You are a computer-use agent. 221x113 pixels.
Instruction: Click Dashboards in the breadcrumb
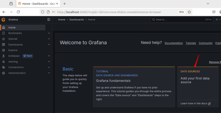coord(77,20)
